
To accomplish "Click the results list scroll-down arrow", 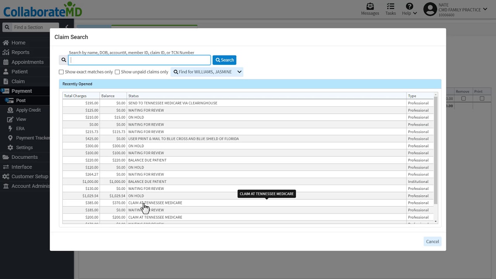I will pos(436,222).
